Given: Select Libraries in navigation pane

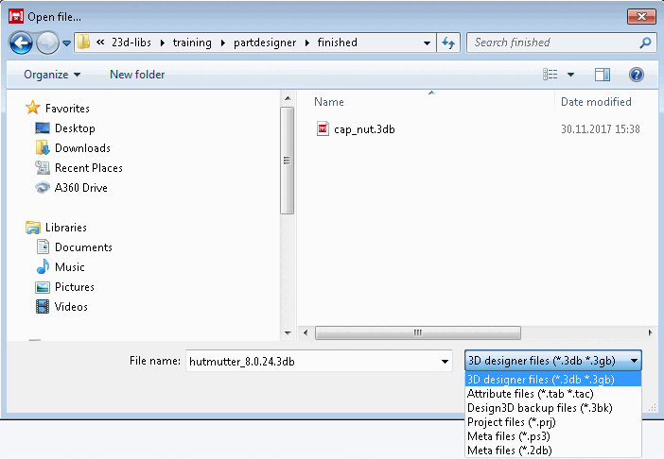Looking at the screenshot, I should tap(56, 228).
